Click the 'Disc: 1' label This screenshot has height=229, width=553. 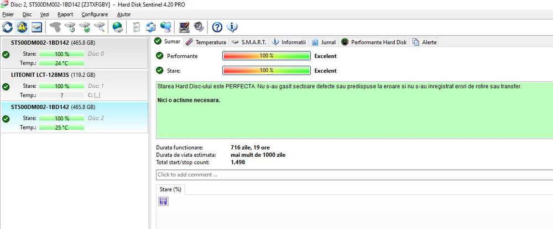(x=96, y=86)
